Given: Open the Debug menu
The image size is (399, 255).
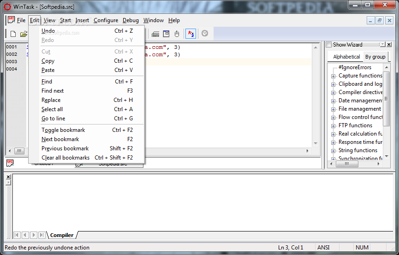Looking at the screenshot, I should click(131, 20).
